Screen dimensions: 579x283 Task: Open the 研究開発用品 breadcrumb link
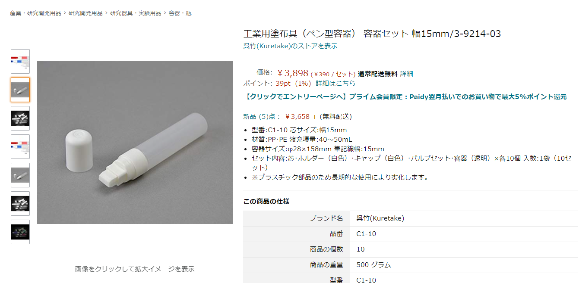pyautogui.click(x=85, y=13)
